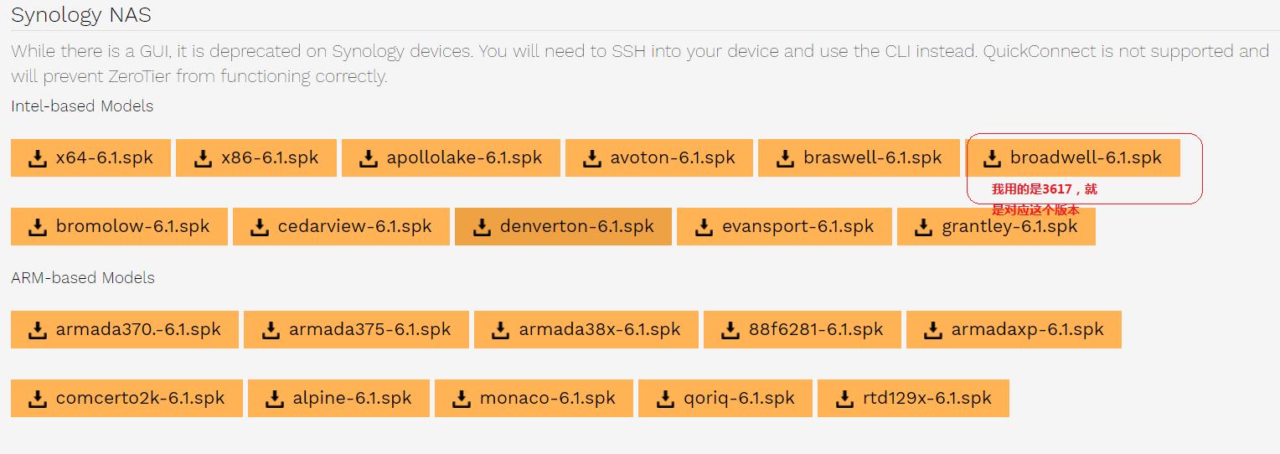Viewport: 1280px width, 454px height.
Task: Download the rtd129x-6.1.spk package
Action: [913, 398]
